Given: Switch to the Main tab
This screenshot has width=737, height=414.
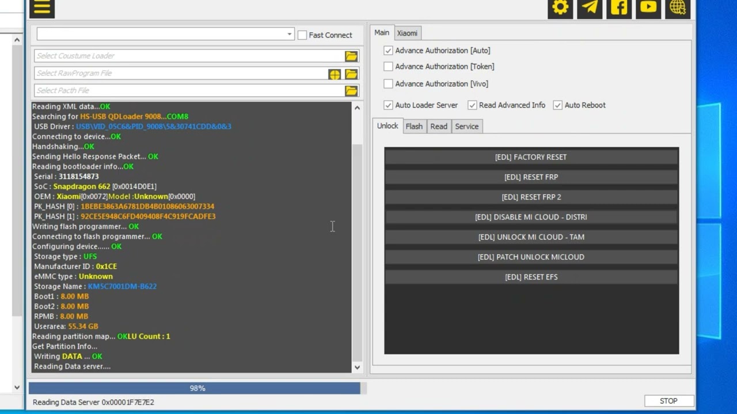Looking at the screenshot, I should (382, 33).
